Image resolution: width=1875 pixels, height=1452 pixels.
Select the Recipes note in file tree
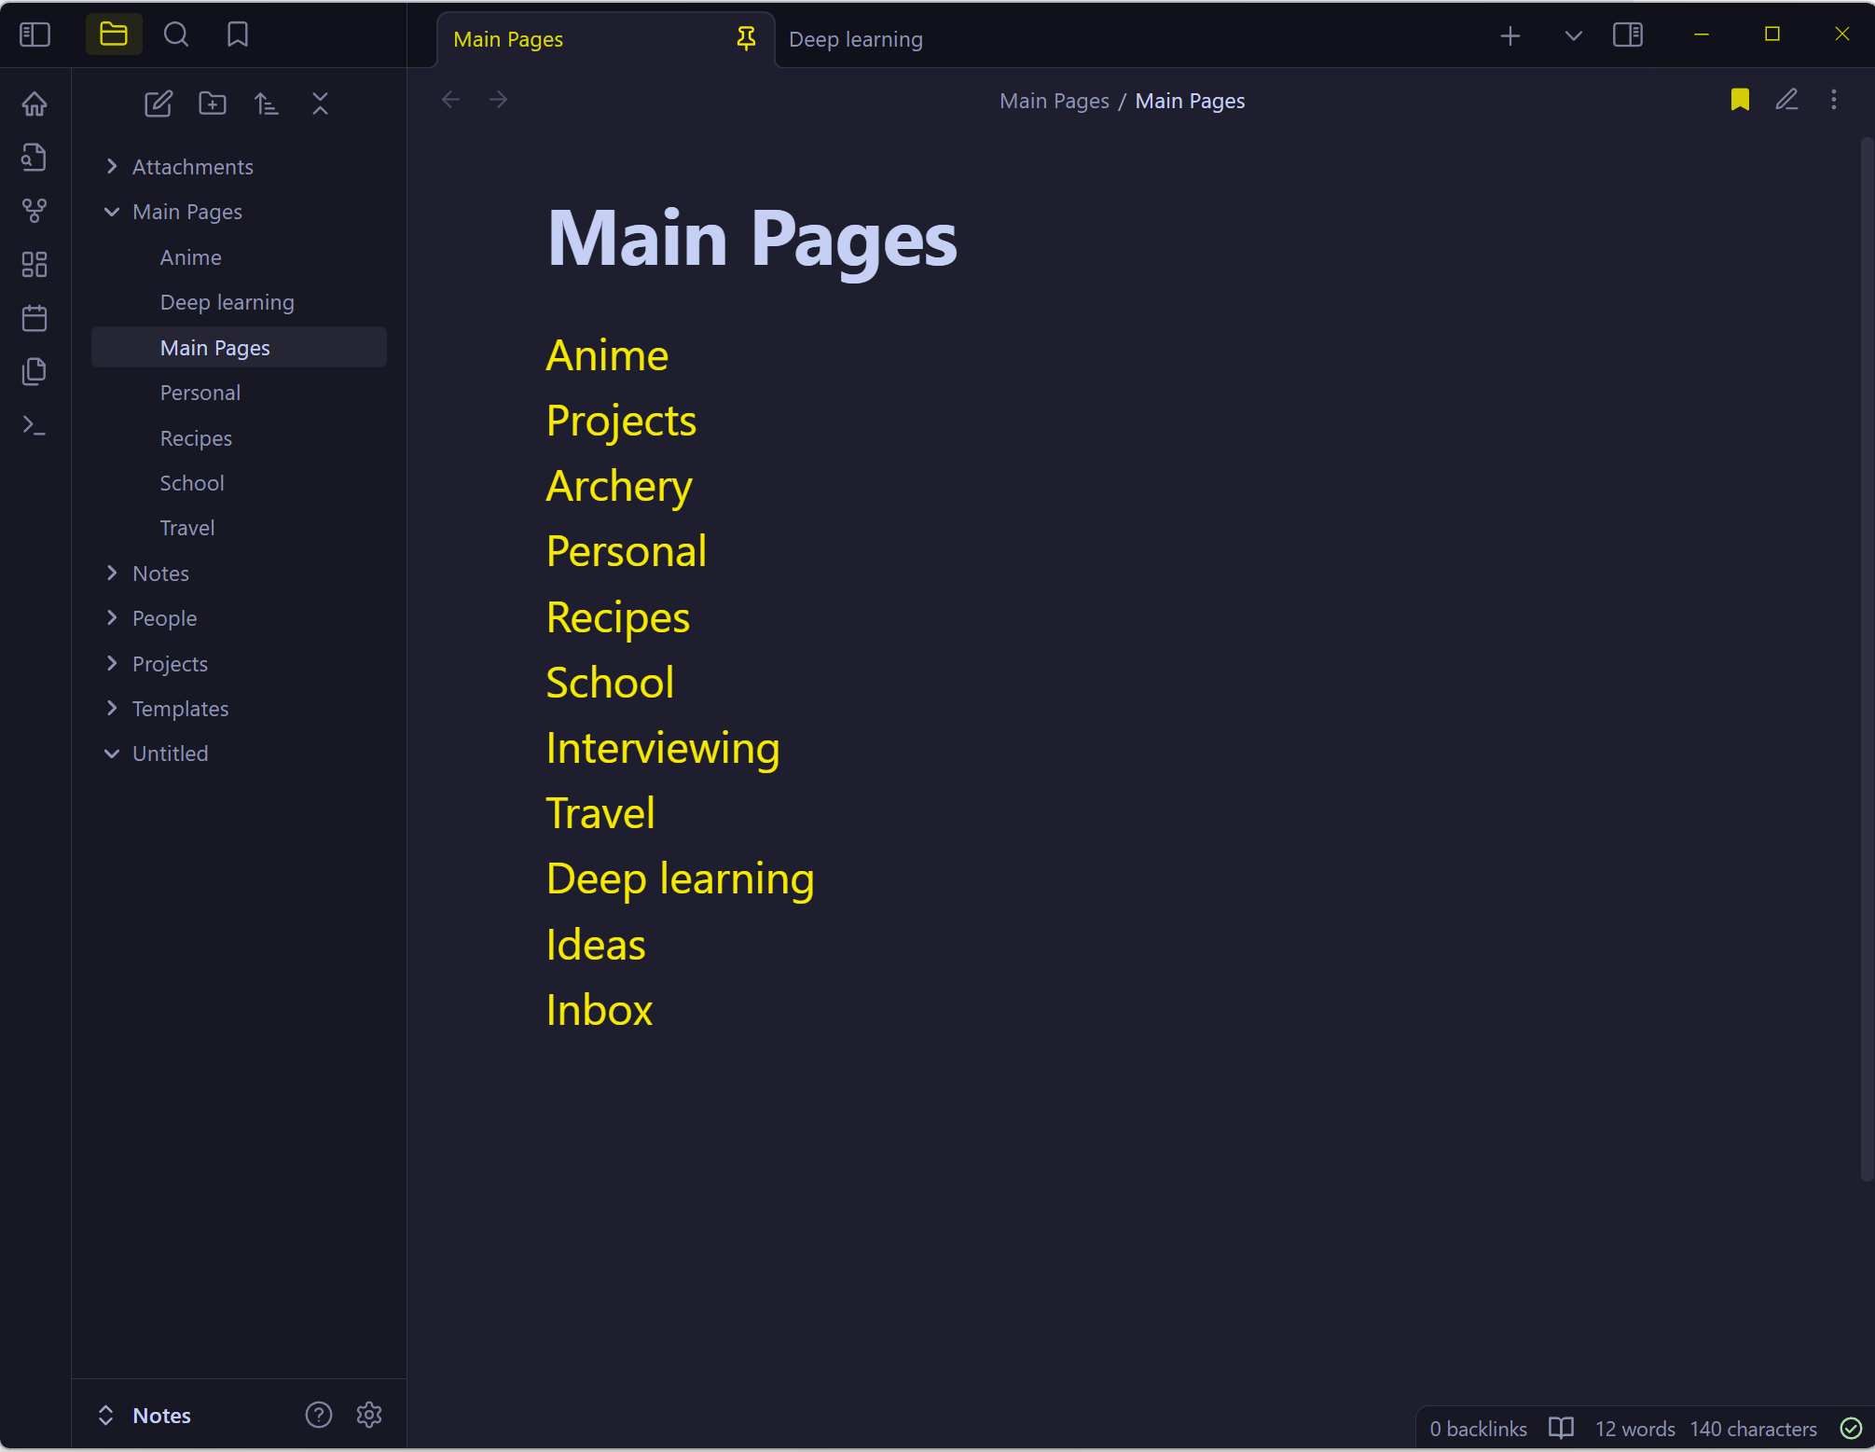(196, 438)
